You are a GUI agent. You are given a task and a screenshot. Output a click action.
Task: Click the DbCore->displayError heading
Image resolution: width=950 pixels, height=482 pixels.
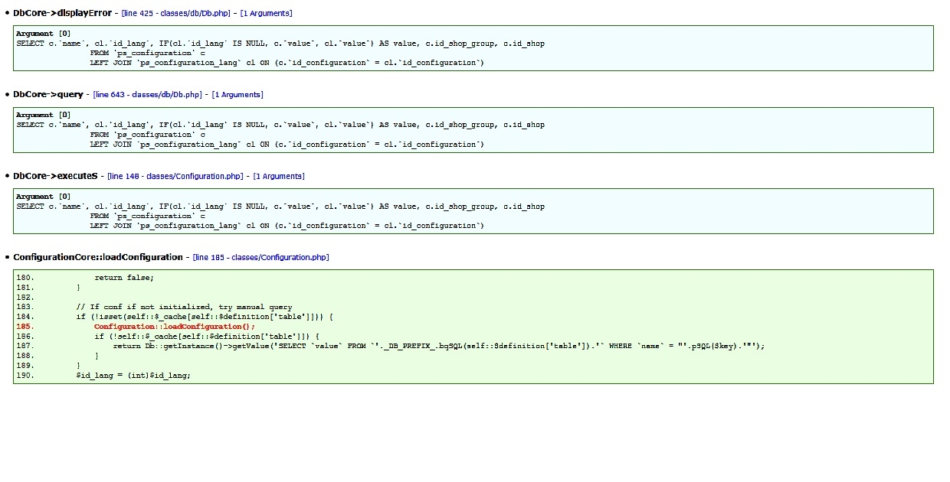(62, 13)
